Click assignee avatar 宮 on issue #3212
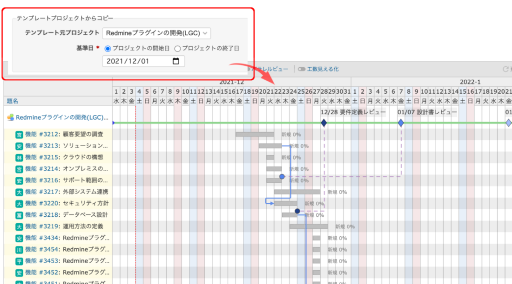512x284 pixels. pyautogui.click(x=19, y=135)
